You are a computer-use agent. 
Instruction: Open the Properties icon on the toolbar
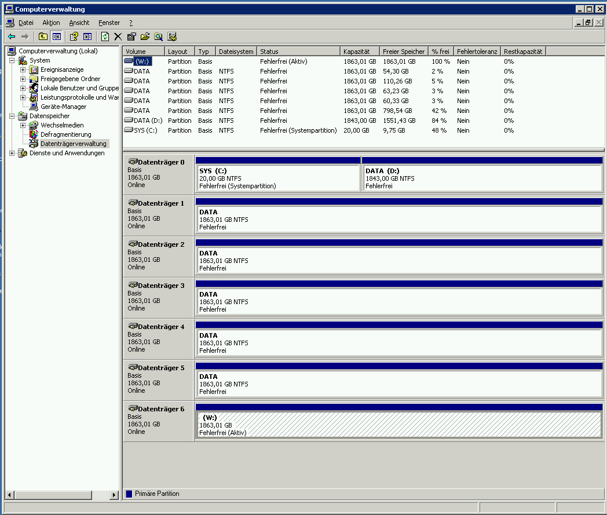[x=130, y=36]
